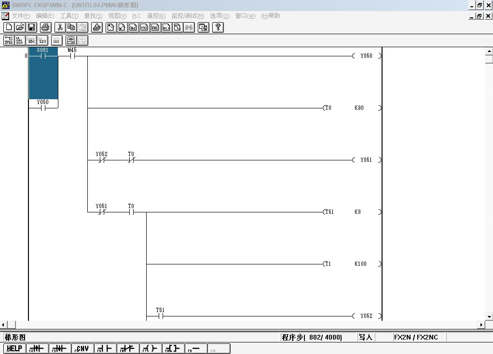Switch to instruction list view icon
The width and height of the screenshot is (493, 354).
click(x=20, y=40)
